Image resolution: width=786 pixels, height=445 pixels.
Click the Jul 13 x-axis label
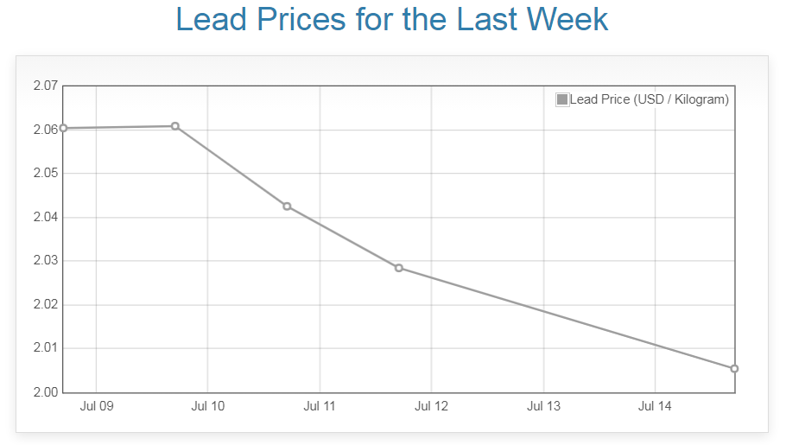click(543, 406)
